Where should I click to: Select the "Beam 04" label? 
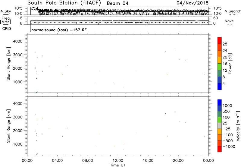point(117,3)
